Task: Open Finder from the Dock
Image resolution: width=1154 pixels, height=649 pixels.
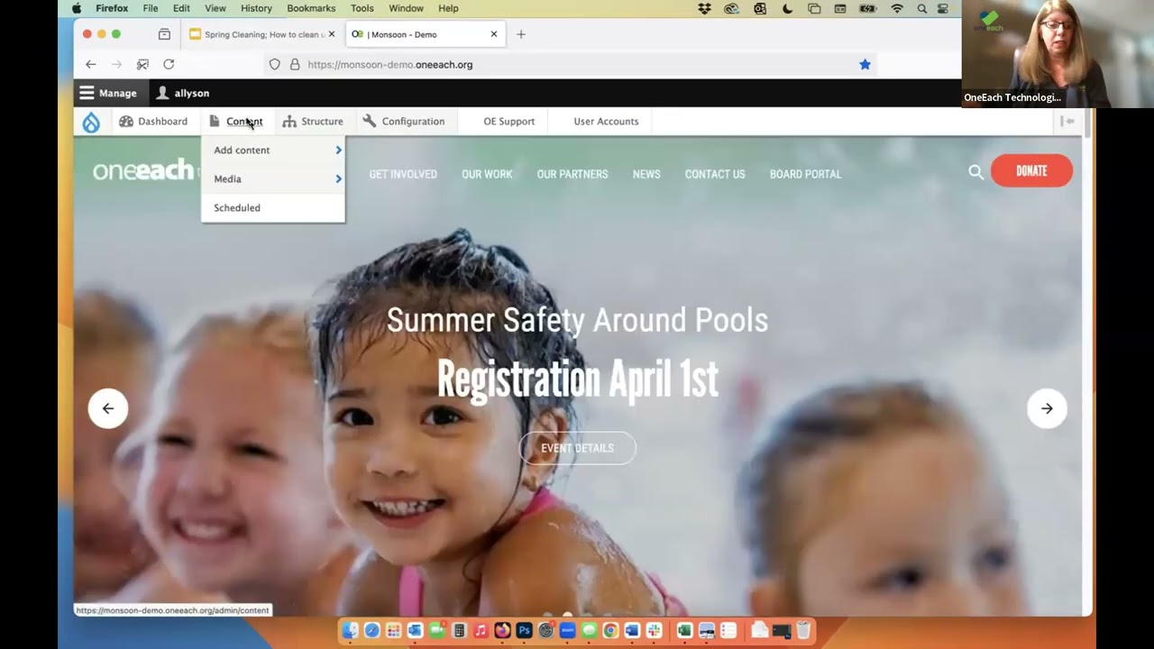Action: coord(350,631)
